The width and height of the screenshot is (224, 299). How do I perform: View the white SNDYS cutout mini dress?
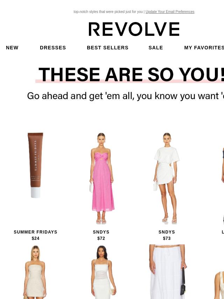pos(167,178)
